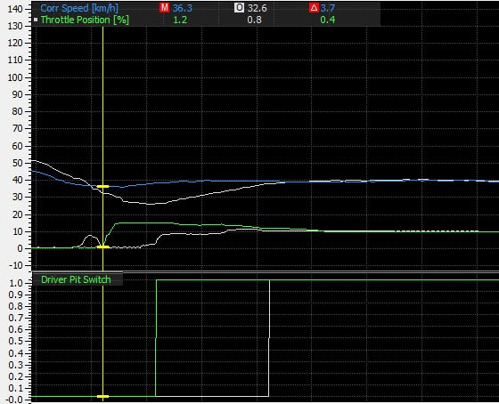The height and width of the screenshot is (404, 499).
Task: Click the red M main lap icon
Action: [164, 8]
